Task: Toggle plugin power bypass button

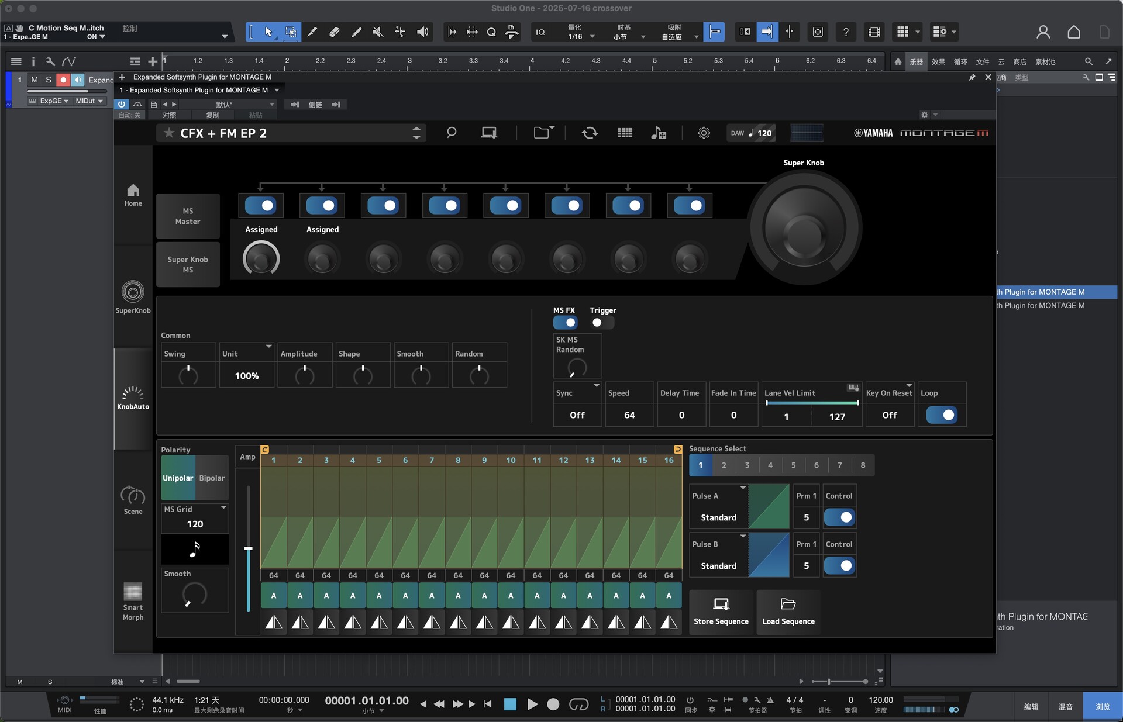Action: (x=122, y=104)
